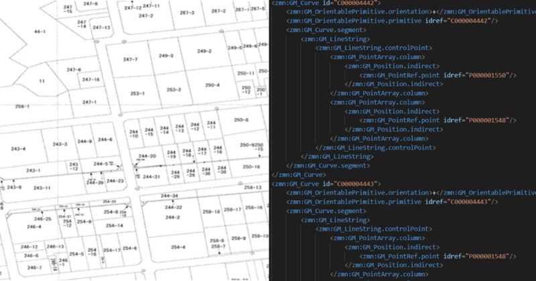536x281 pixels.
Task: Click the 244-23 parcel label
Action: [x=115, y=180]
